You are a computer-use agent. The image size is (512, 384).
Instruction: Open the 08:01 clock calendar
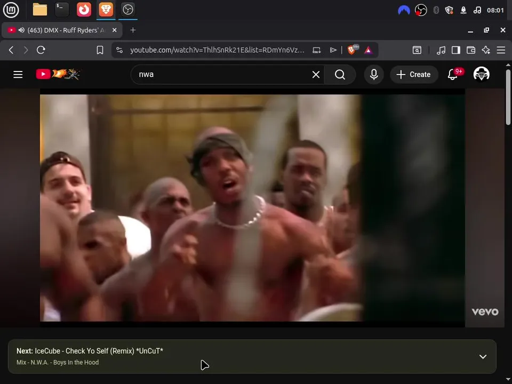click(495, 11)
